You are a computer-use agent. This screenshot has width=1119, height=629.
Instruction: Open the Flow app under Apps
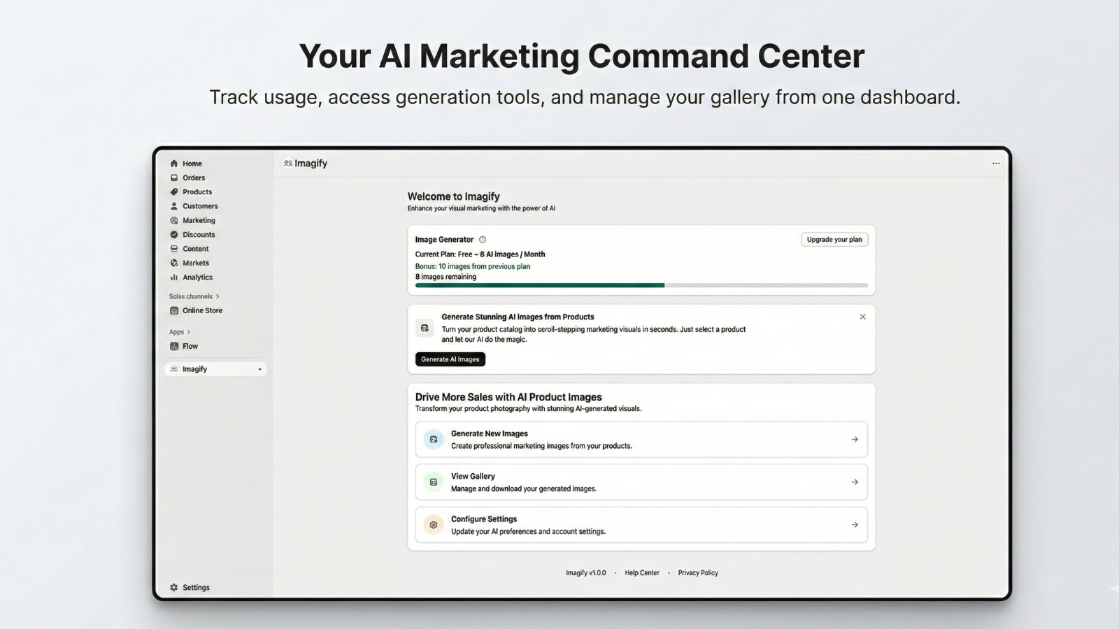click(x=174, y=345)
